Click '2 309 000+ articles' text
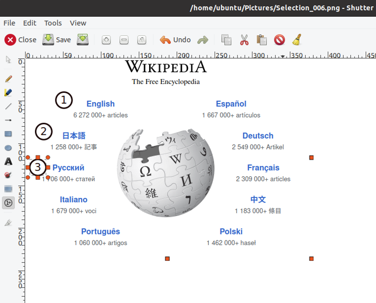376x303 pixels. [x=263, y=179]
